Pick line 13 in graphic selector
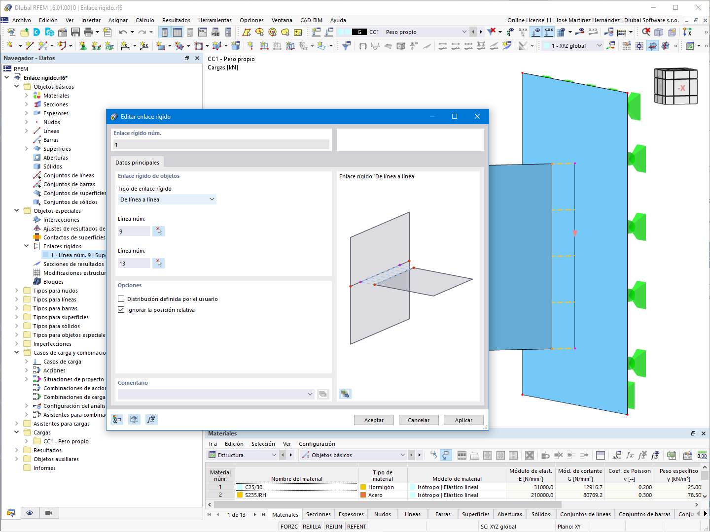 click(158, 263)
